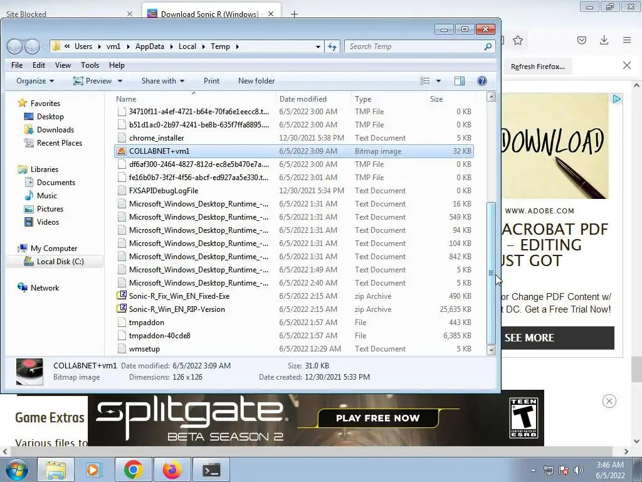Open the Share with dropdown

[163, 81]
